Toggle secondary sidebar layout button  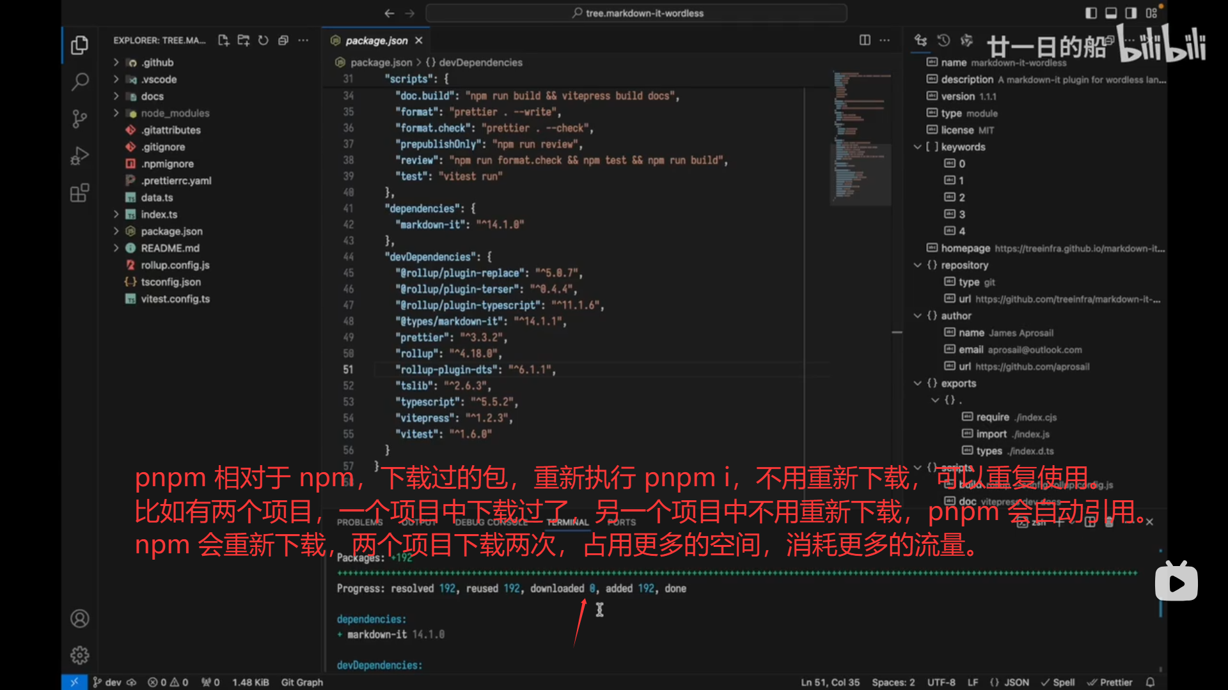1131,13
